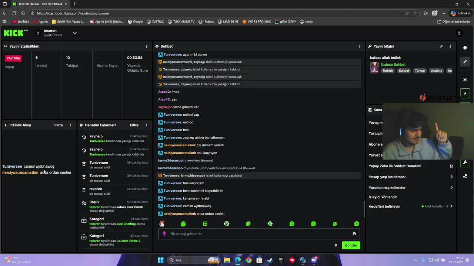Image resolution: width=474 pixels, height=266 pixels.
Task: Insert the first avatar emote in the emote row
Action: (x=162, y=224)
